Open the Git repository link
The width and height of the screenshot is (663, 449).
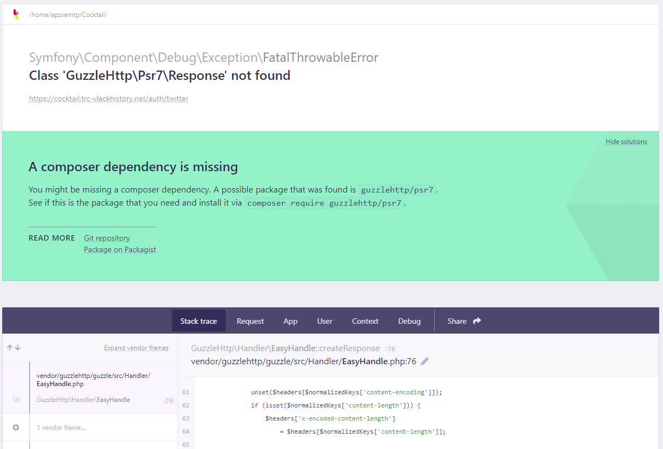[107, 238]
